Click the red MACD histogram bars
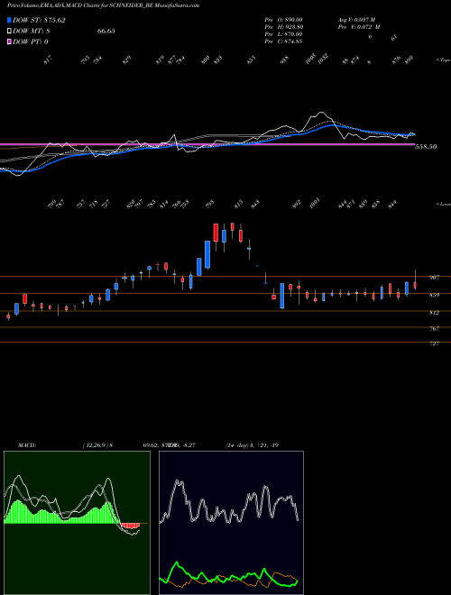The width and height of the screenshot is (451, 595). pos(130,526)
